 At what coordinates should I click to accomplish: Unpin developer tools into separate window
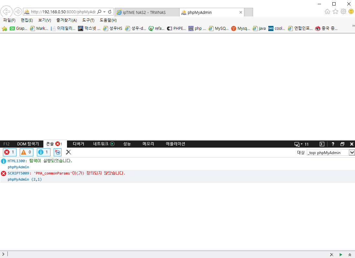(342, 144)
